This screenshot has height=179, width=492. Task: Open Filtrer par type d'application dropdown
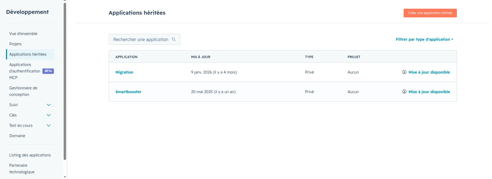[425, 39]
